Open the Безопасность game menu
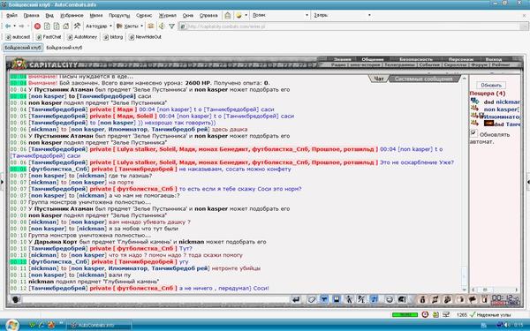The height and width of the screenshot is (331, 530). (416, 59)
